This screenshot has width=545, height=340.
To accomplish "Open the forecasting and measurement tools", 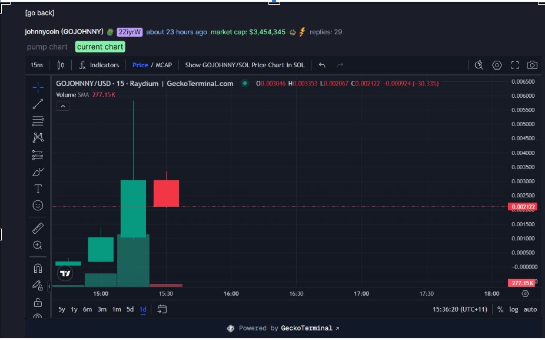I will click(x=38, y=154).
